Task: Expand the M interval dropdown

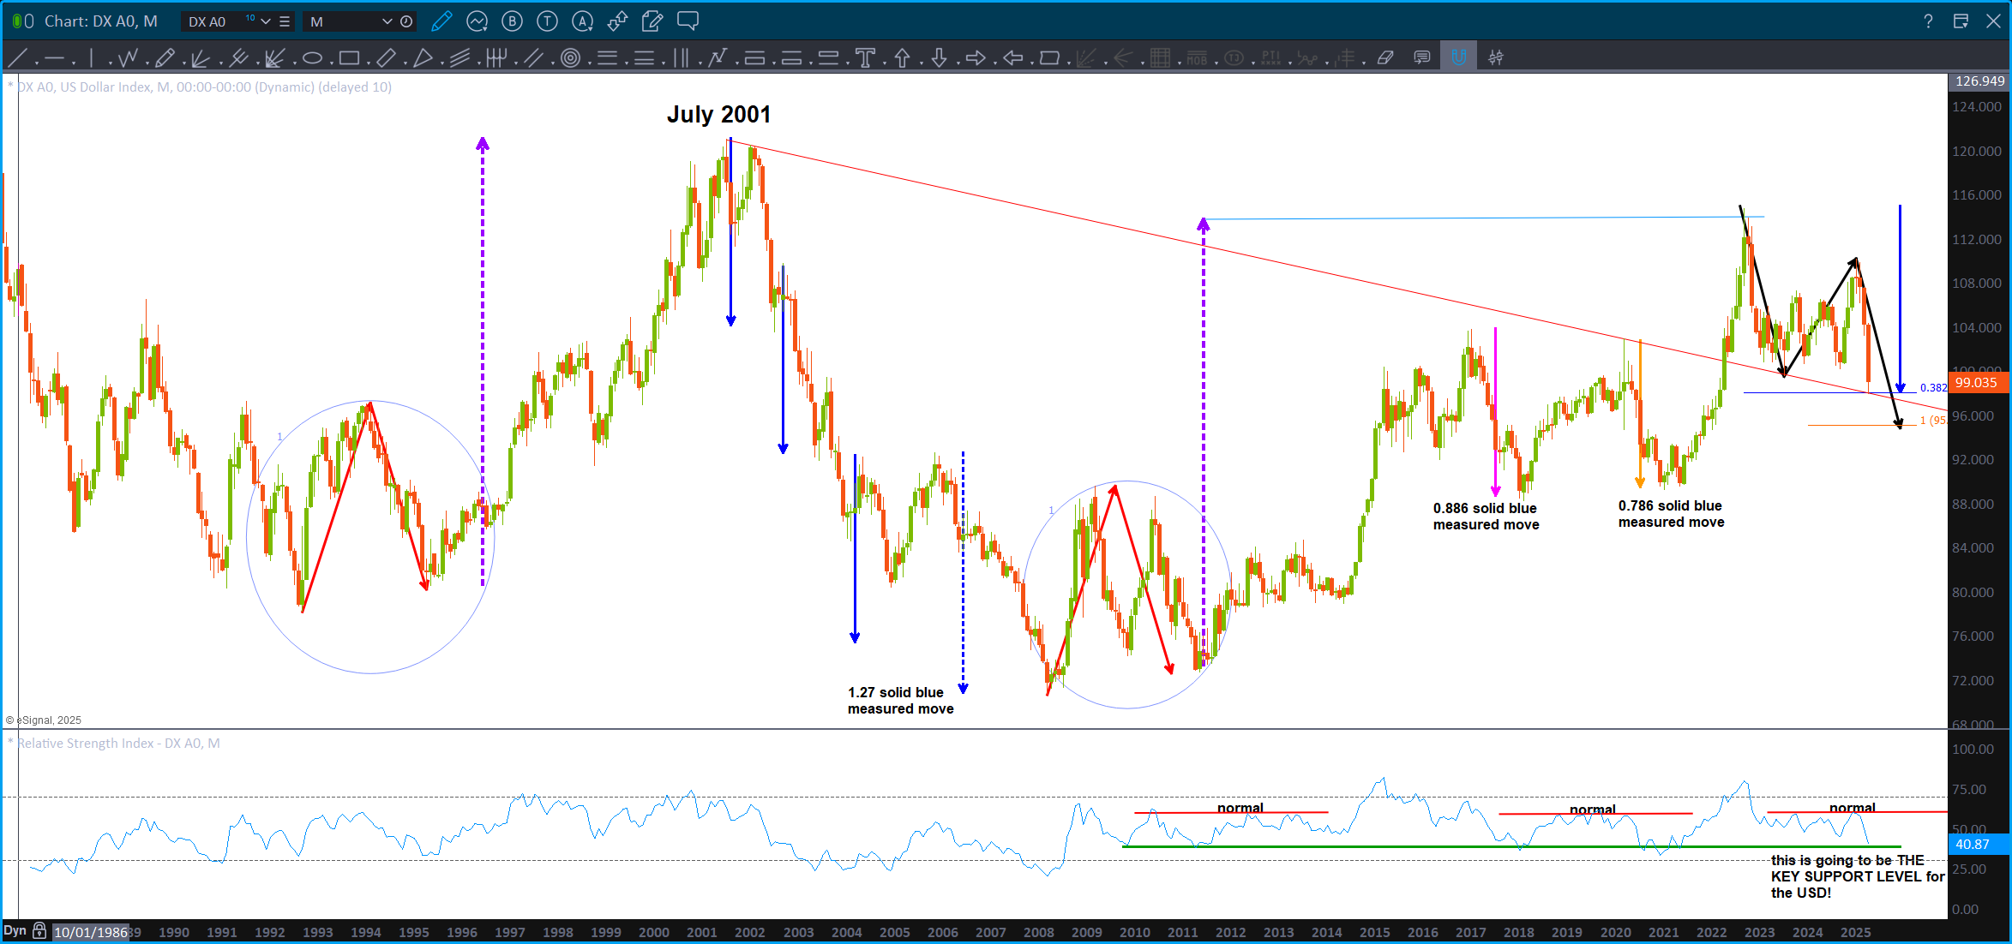Action: coord(387,21)
